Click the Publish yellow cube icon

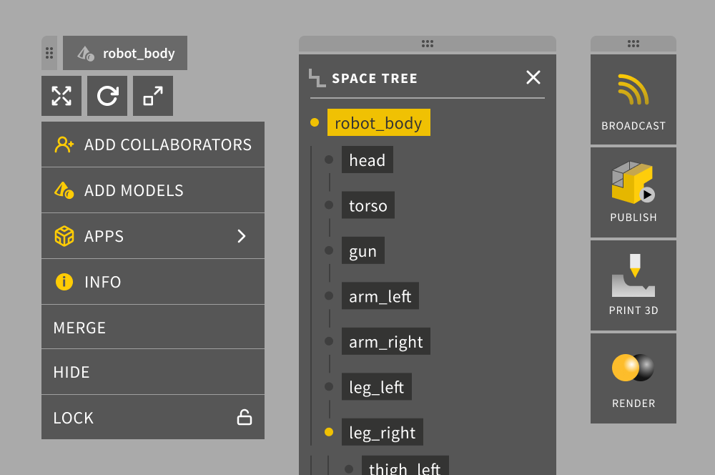tap(633, 182)
